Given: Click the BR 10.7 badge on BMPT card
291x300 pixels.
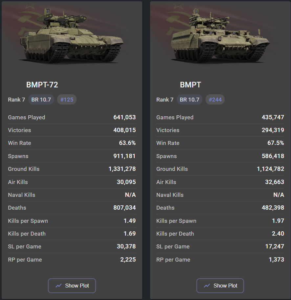Looking at the screenshot, I should point(190,100).
